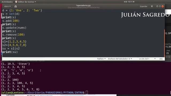Open the Python language selector
This screenshot has height=96, width=171.
(101, 59)
